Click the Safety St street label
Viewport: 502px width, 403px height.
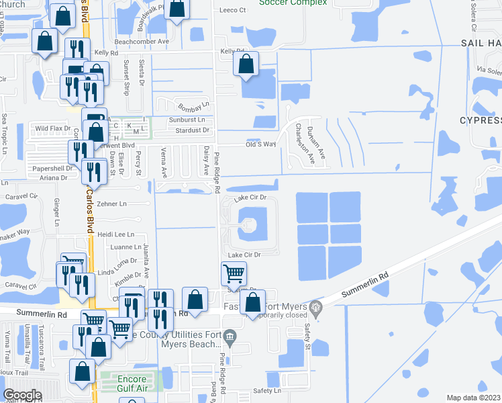pos(307,337)
